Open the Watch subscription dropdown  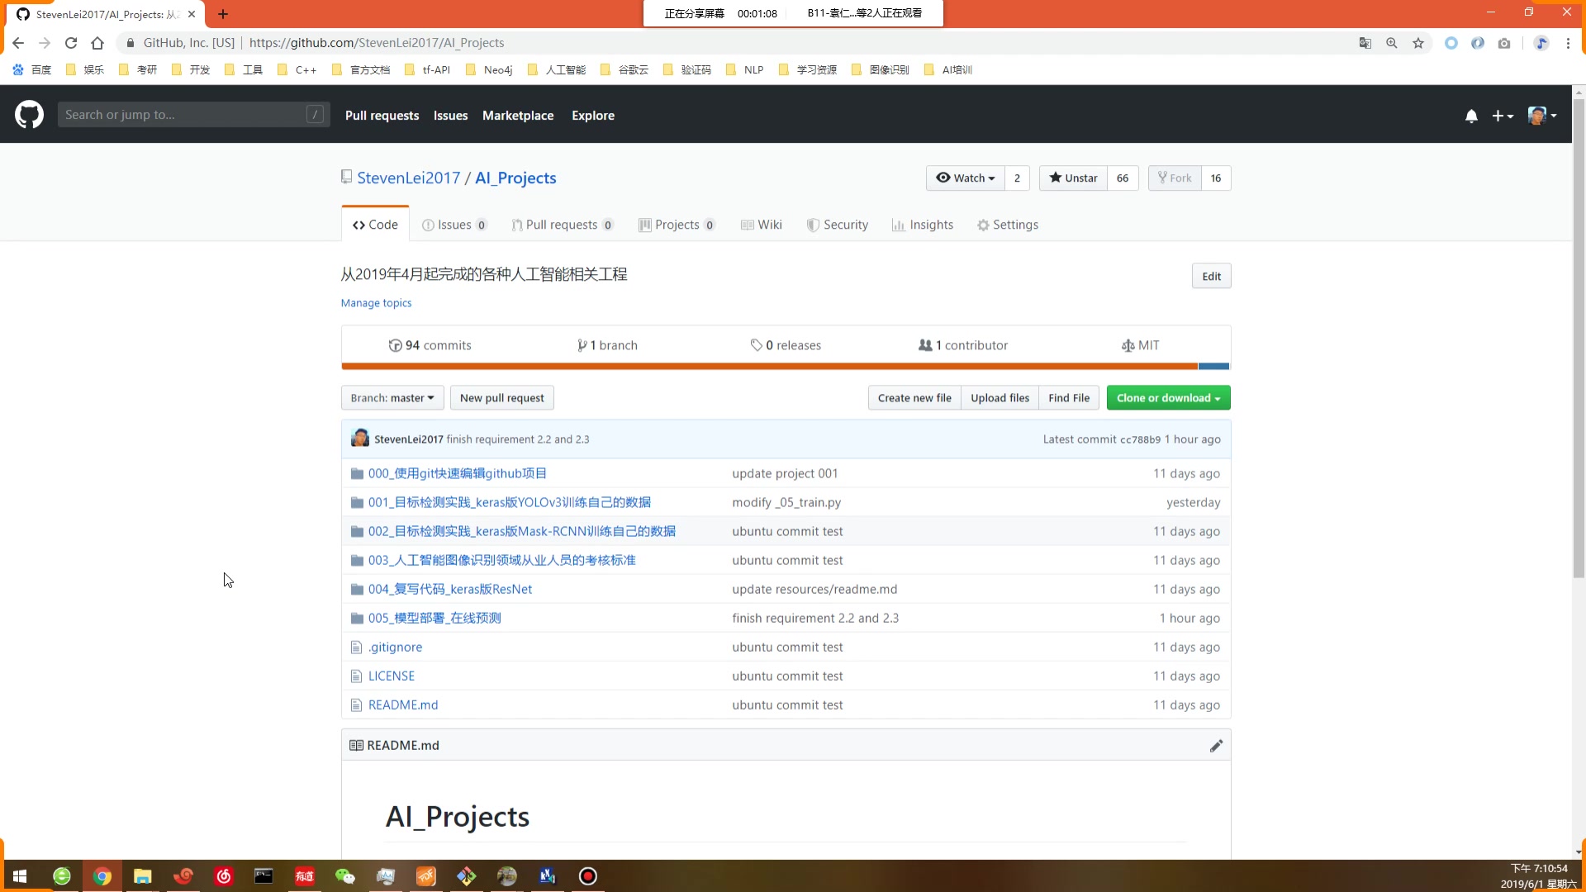[965, 178]
